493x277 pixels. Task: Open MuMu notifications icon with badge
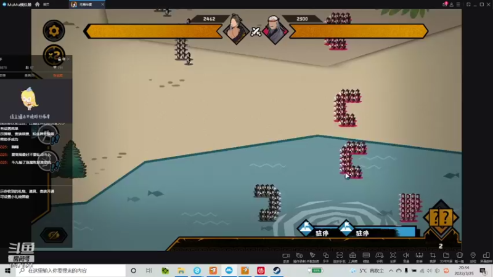[x=444, y=4]
